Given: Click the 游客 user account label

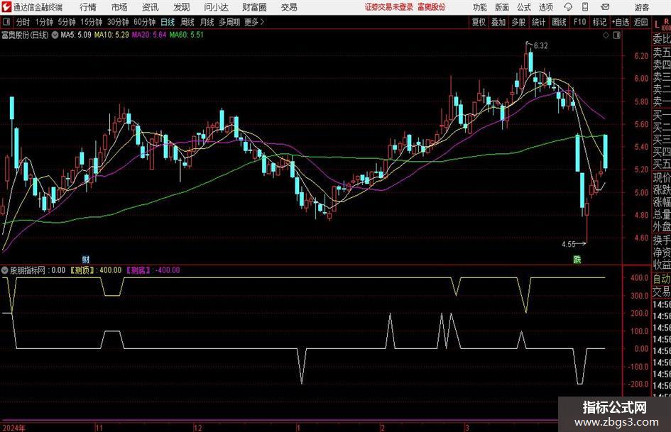Looking at the screenshot, I should point(642,7).
